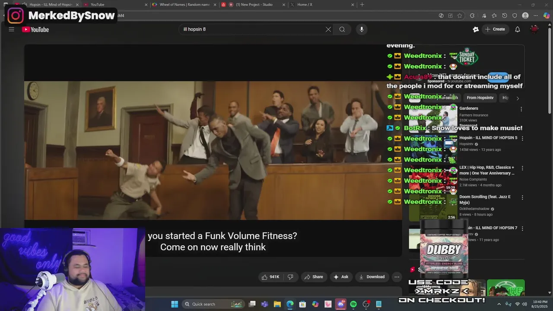This screenshot has width=553, height=311.
Task: Start voice search with microphone
Action: tap(362, 29)
